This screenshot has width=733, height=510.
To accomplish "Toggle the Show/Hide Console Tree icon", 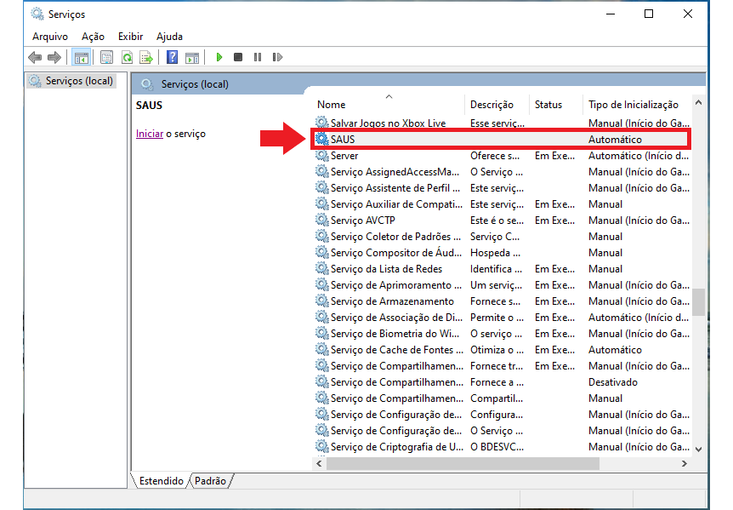I will [81, 57].
